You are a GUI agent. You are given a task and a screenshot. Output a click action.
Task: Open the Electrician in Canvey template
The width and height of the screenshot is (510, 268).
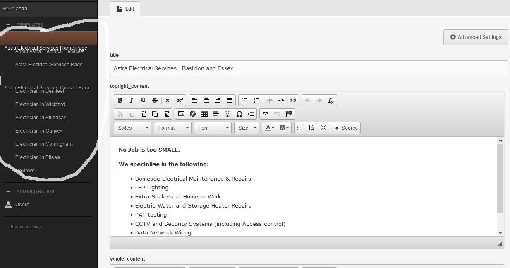39,131
